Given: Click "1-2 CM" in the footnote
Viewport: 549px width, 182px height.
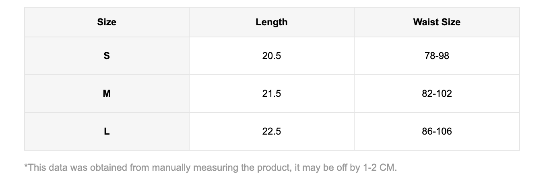Looking at the screenshot, I should tap(380, 168).
